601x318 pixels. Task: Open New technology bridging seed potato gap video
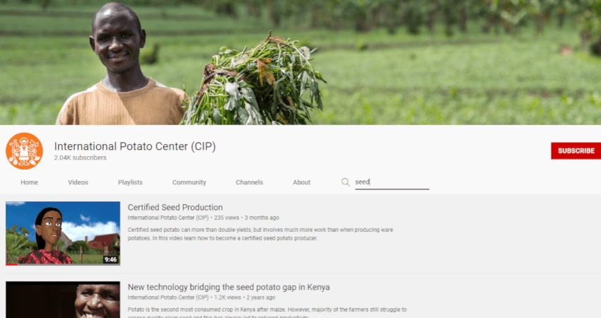(x=228, y=287)
